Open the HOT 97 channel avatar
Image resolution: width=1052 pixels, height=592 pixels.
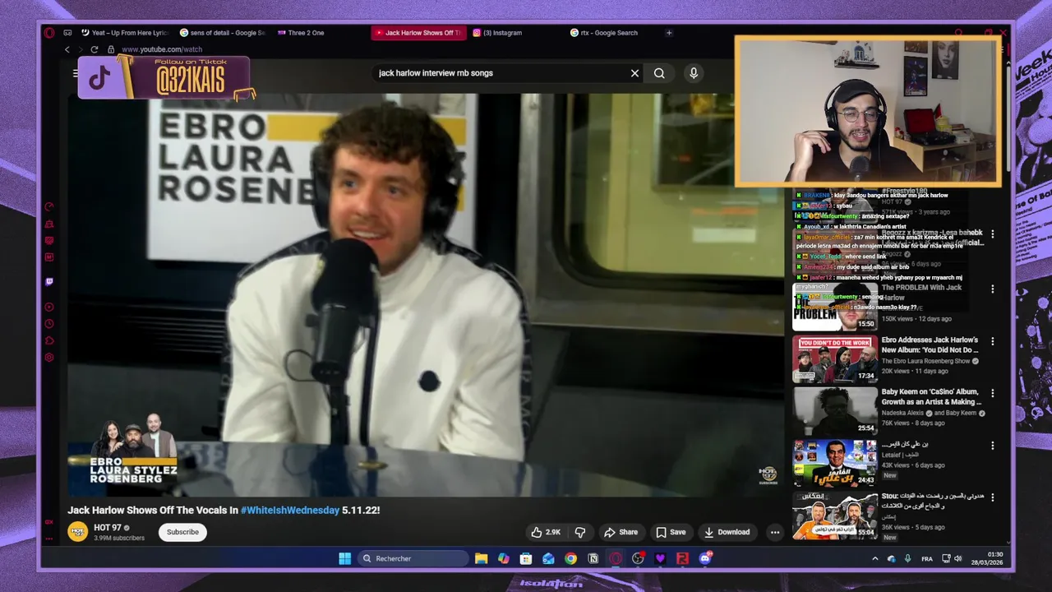[77, 532]
